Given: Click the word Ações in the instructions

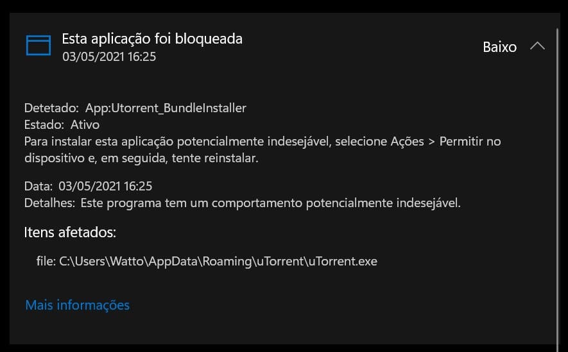Looking at the screenshot, I should pyautogui.click(x=407, y=142).
